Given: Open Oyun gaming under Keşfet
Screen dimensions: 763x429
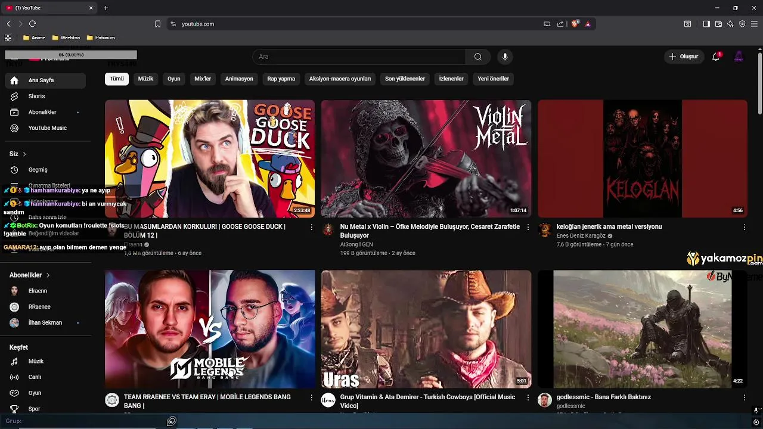Looking at the screenshot, I should click(45, 393).
